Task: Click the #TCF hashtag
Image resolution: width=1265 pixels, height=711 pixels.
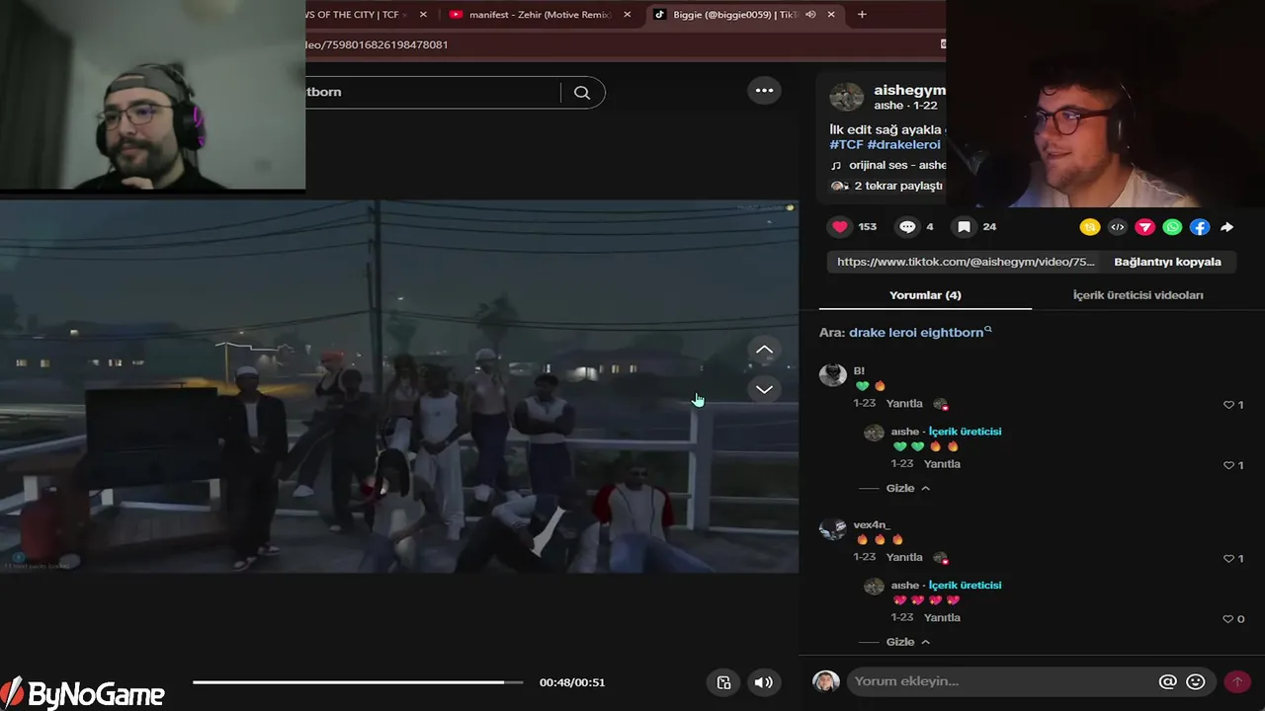Action: point(845,145)
